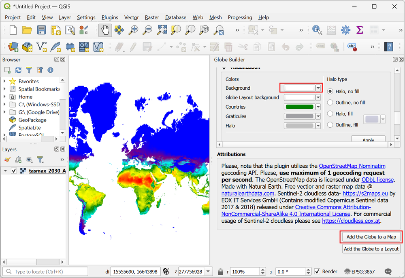Open the New Print Layout icon
The height and width of the screenshot is (278, 405).
click(55, 30)
